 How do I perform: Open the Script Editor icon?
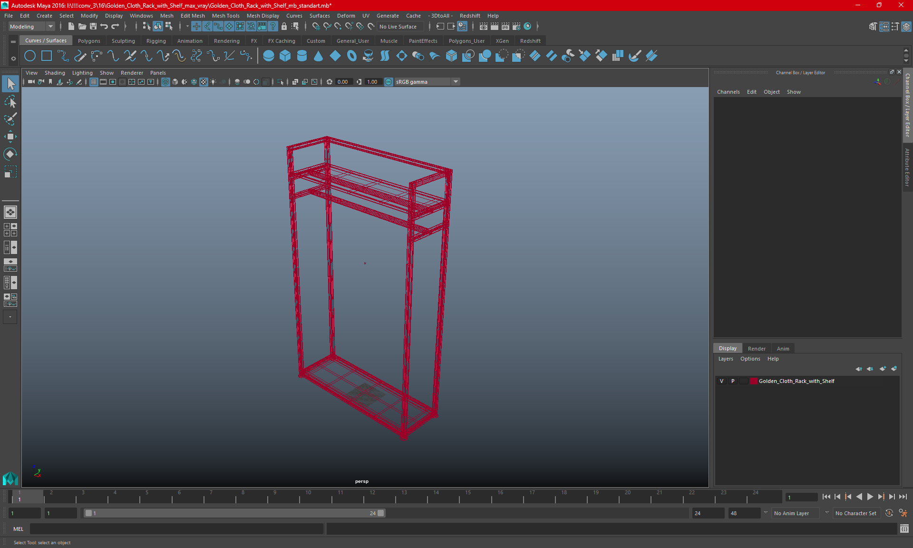[x=904, y=529]
